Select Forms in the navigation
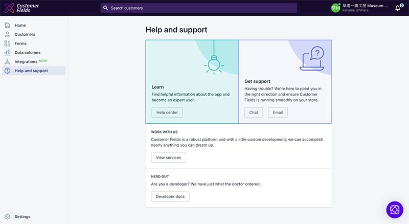Image resolution: width=409 pixels, height=224 pixels. point(20,43)
